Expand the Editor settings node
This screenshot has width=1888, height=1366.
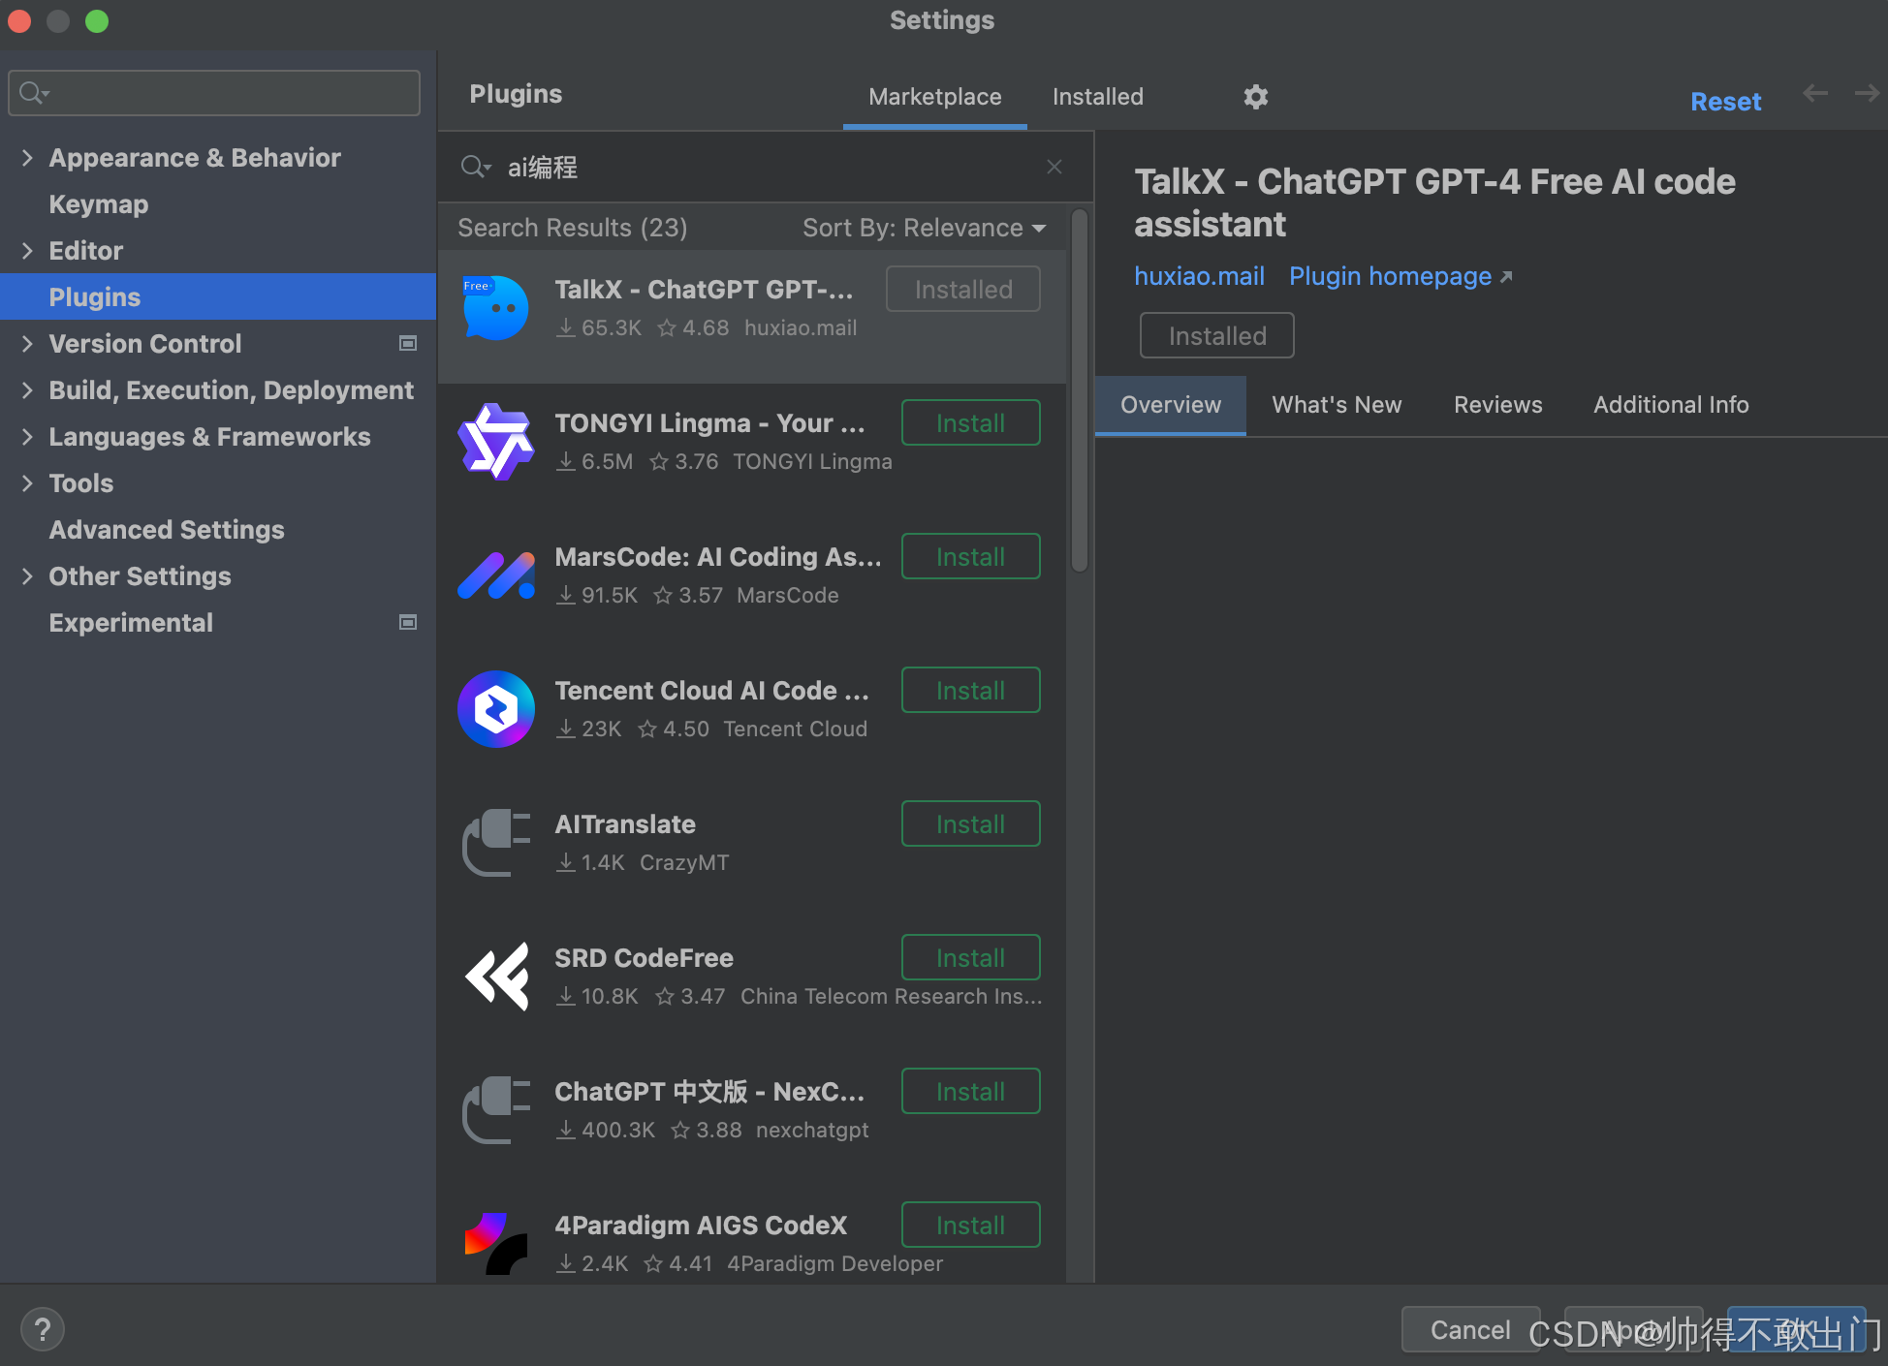point(27,250)
